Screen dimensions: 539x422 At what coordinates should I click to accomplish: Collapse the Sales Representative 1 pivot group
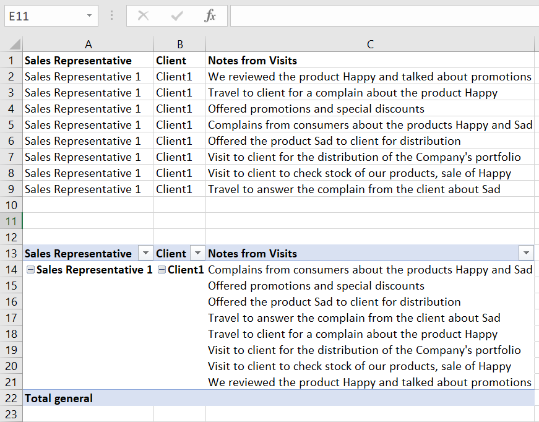click(x=30, y=270)
